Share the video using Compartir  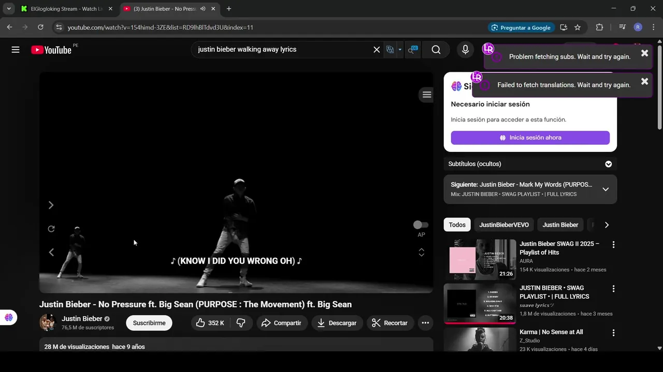281,323
